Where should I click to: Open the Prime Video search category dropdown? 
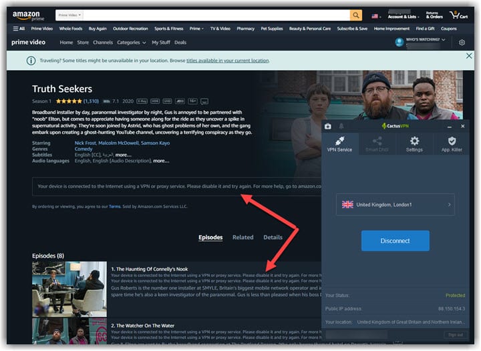point(69,15)
